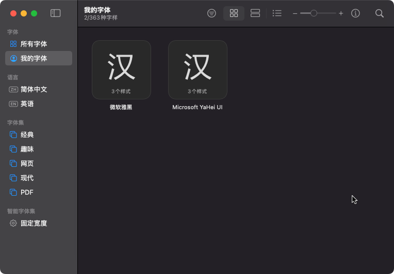The image size is (394, 274).
Task: Click the minus icon to shrink previews
Action: (x=295, y=13)
